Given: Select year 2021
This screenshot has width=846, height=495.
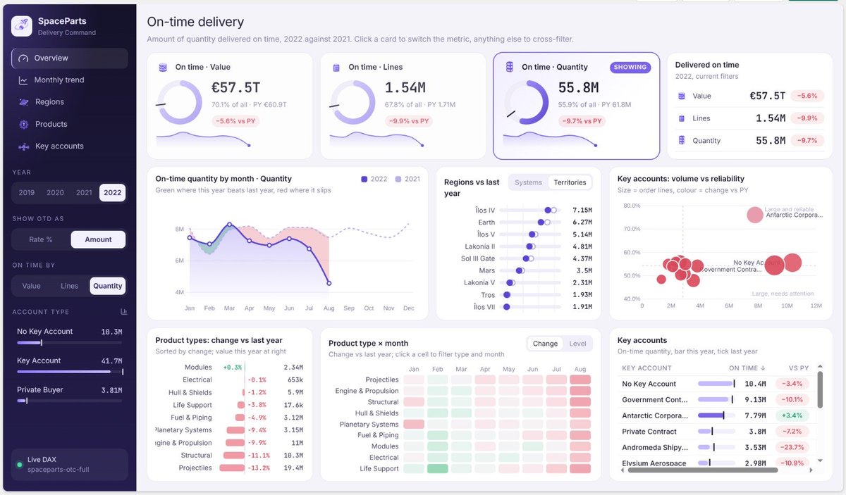Looking at the screenshot, I should pos(84,192).
